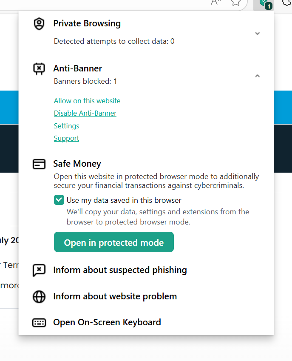Select Open On-Screen Keyboard
The height and width of the screenshot is (361, 292).
click(107, 323)
